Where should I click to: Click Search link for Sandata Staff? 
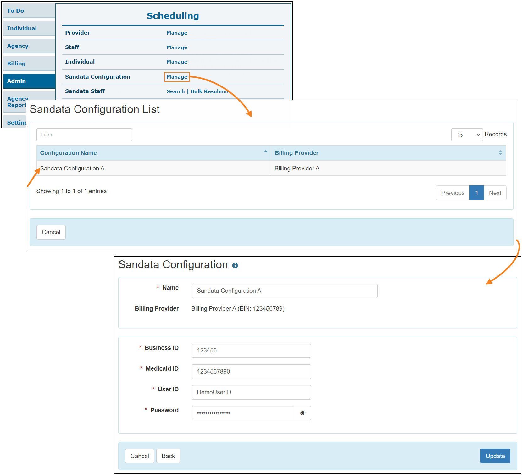(175, 91)
